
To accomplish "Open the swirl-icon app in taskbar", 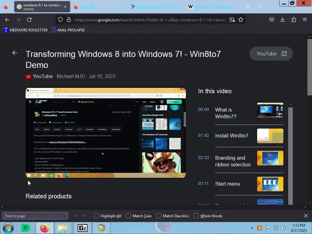I will (x=101, y=228).
